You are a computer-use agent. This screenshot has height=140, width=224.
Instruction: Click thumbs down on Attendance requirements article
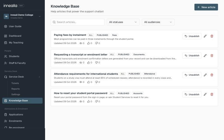[96, 82]
